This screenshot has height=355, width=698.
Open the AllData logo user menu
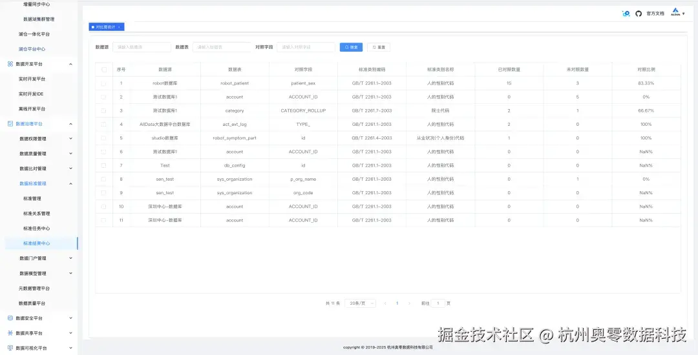pyautogui.click(x=677, y=13)
